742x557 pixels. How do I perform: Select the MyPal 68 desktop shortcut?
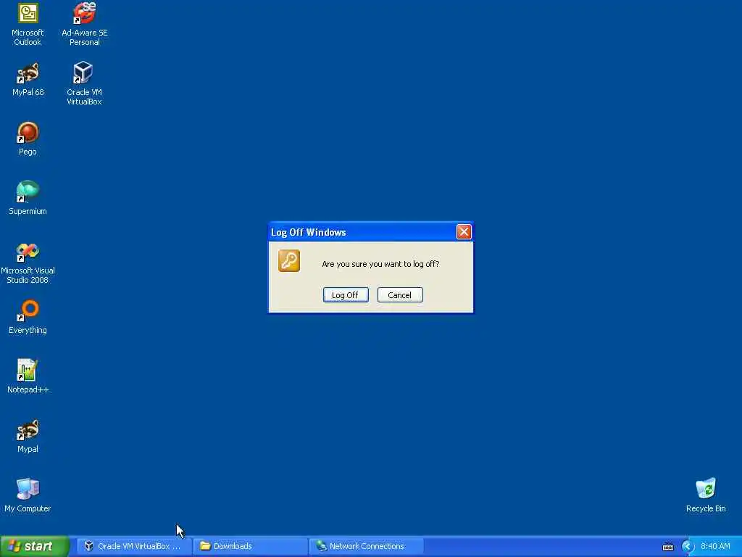click(x=28, y=80)
